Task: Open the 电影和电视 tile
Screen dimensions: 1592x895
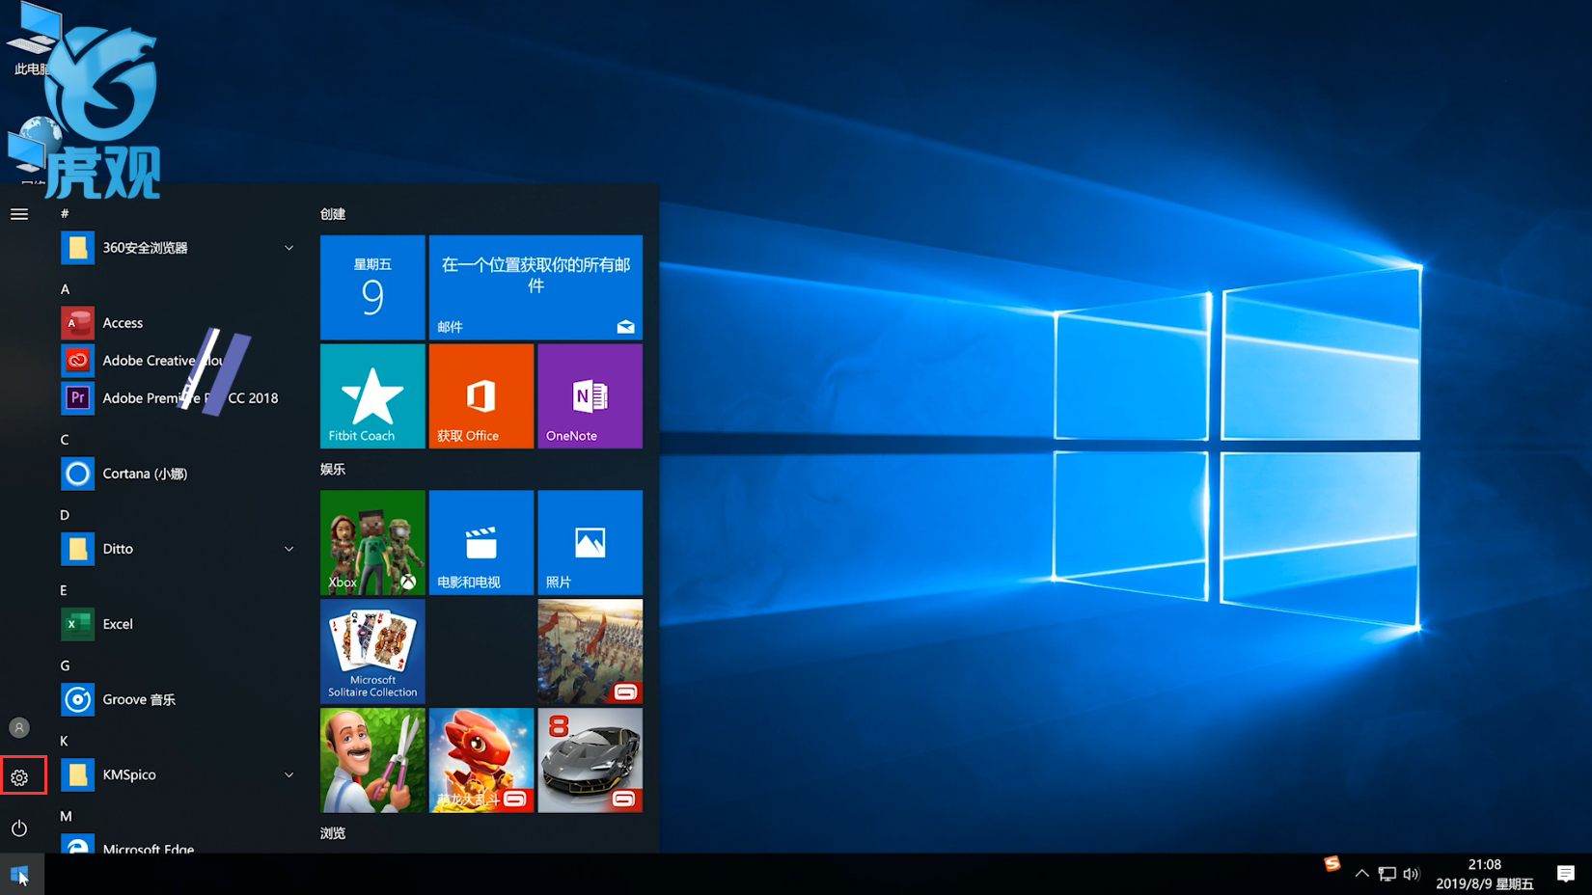Action: [481, 543]
